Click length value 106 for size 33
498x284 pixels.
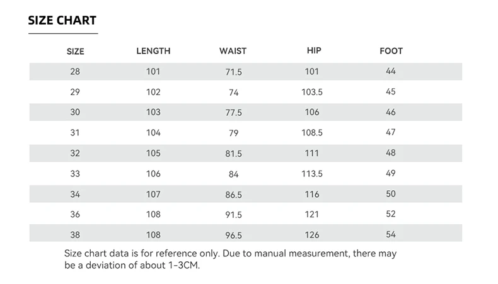tap(153, 174)
